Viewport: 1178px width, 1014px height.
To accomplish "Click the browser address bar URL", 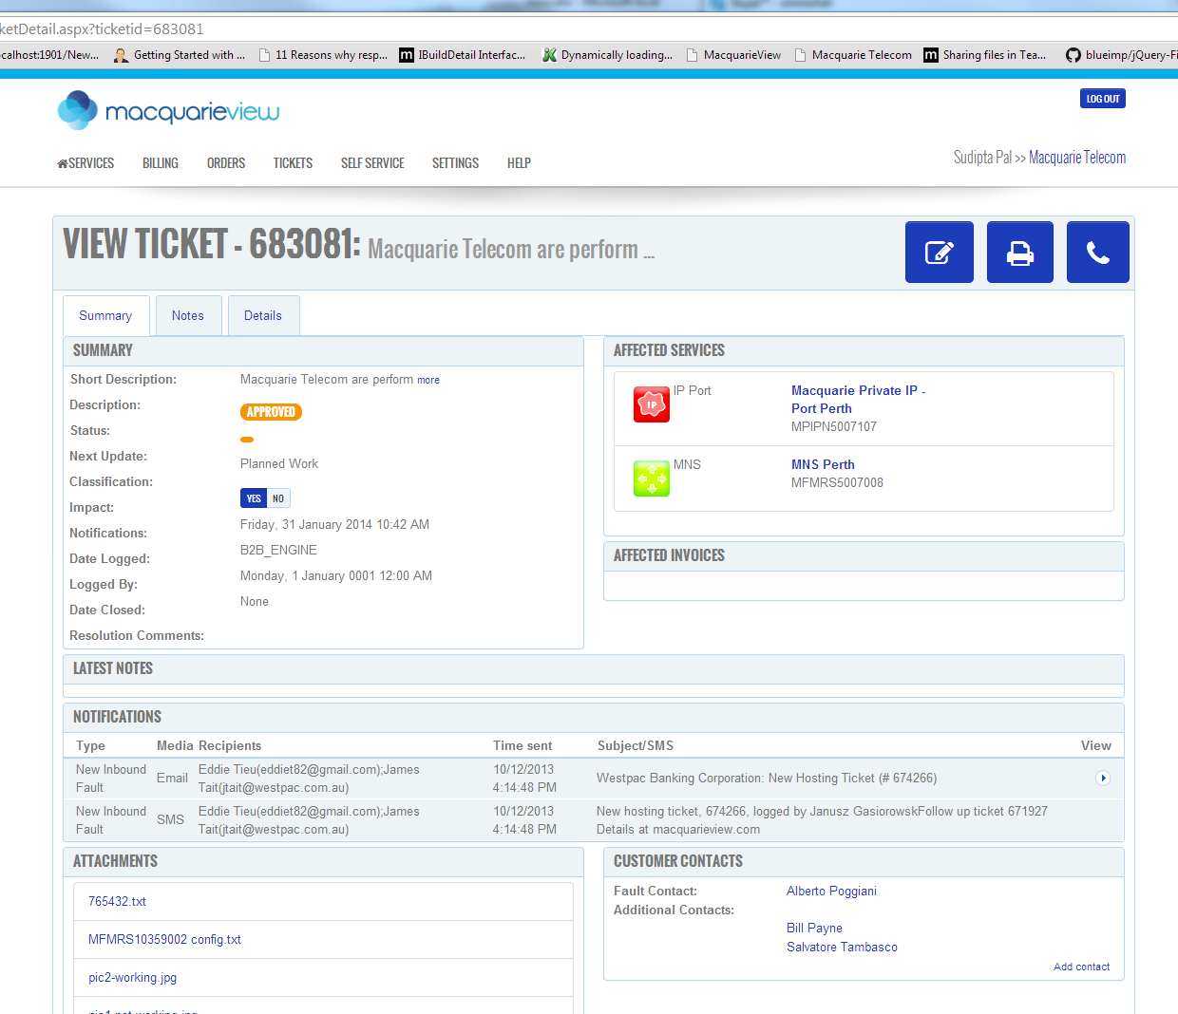I will pyautogui.click(x=103, y=29).
